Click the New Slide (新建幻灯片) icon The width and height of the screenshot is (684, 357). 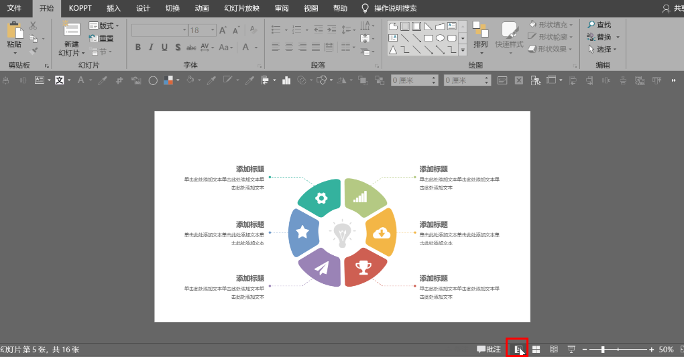[72, 29]
